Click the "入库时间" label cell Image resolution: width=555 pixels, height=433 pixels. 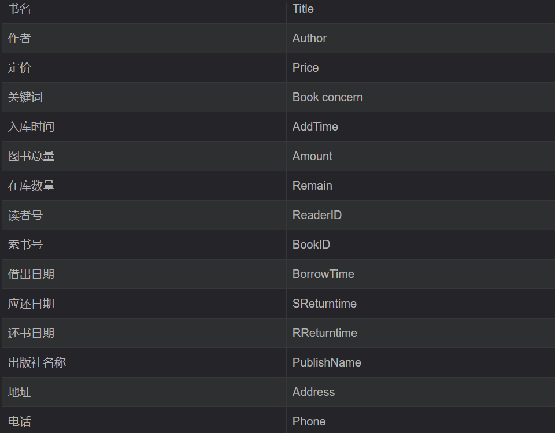(x=31, y=127)
